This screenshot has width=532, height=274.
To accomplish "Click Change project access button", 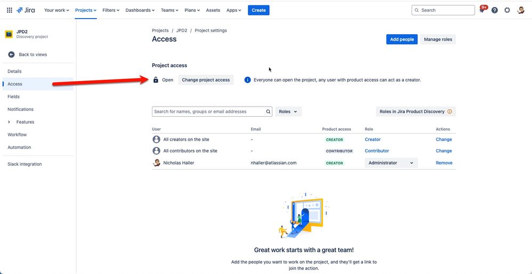I will [206, 80].
